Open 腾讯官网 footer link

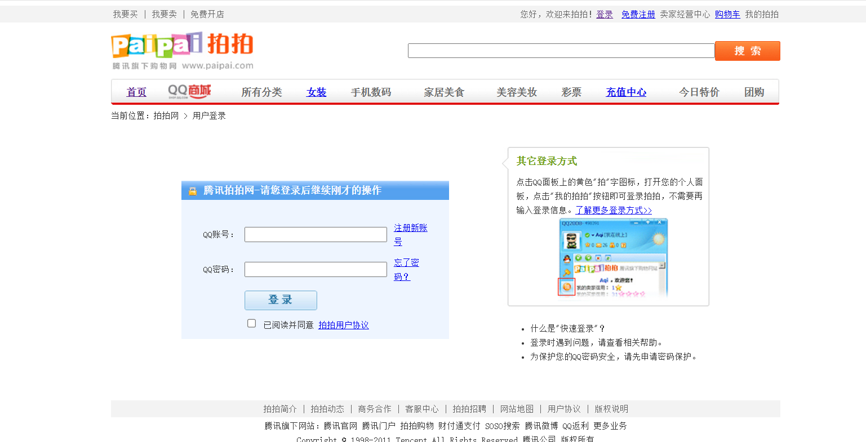(340, 426)
